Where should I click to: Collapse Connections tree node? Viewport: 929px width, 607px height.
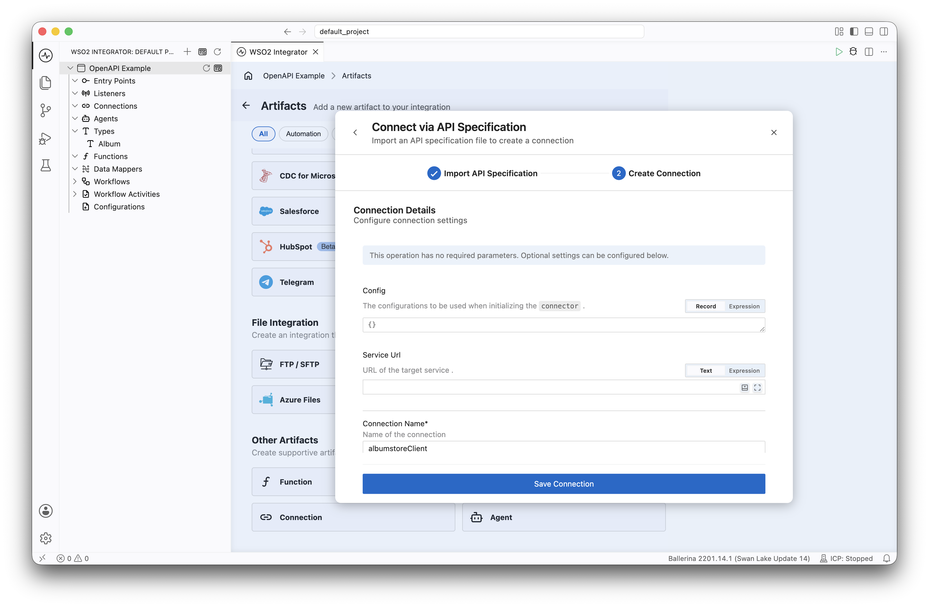coord(75,106)
